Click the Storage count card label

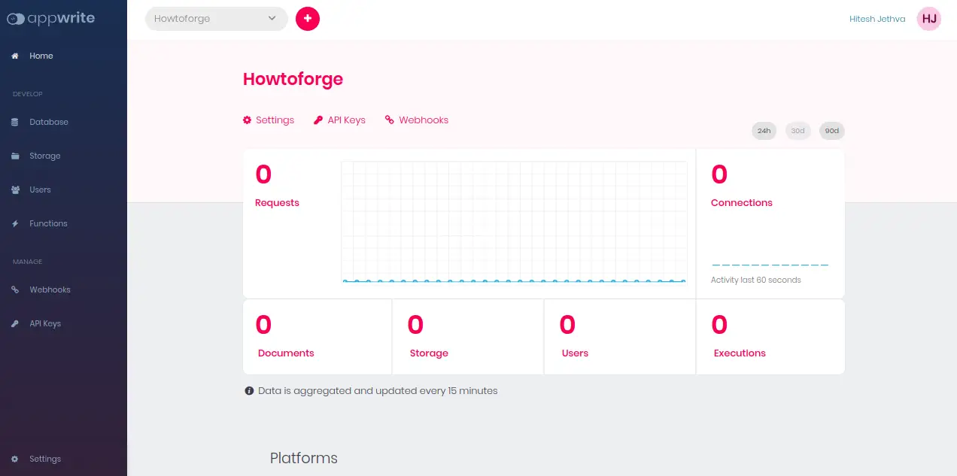coord(429,353)
